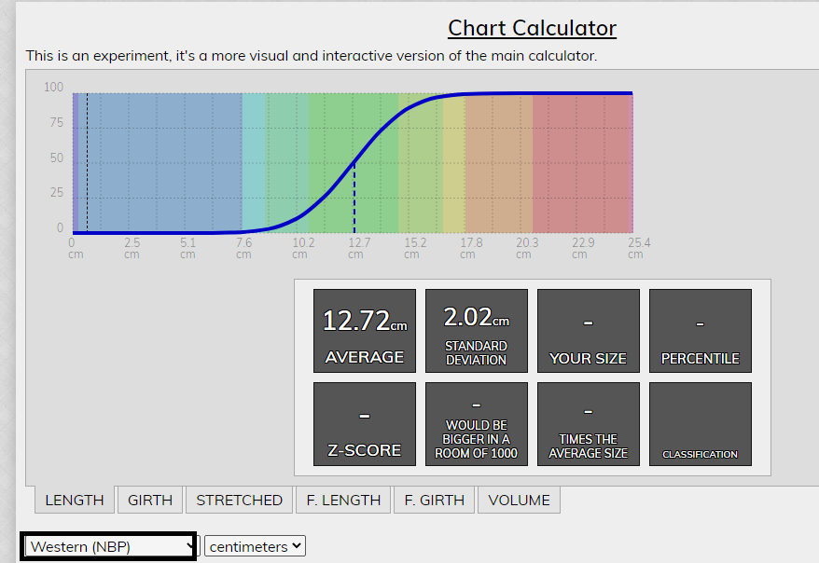
Task: Select the VOLUME tab
Action: (x=519, y=500)
